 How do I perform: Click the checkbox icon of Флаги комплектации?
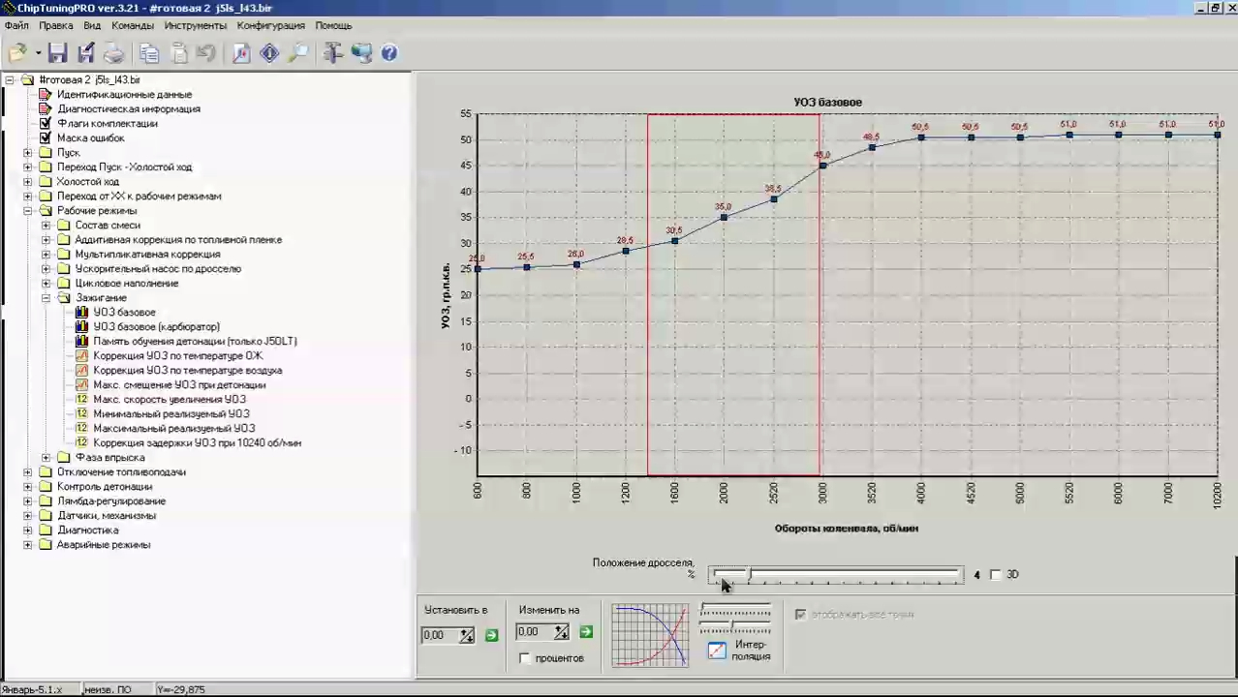[46, 123]
